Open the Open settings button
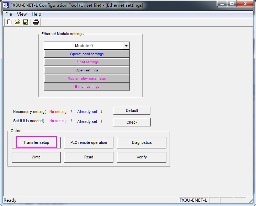 point(87,70)
